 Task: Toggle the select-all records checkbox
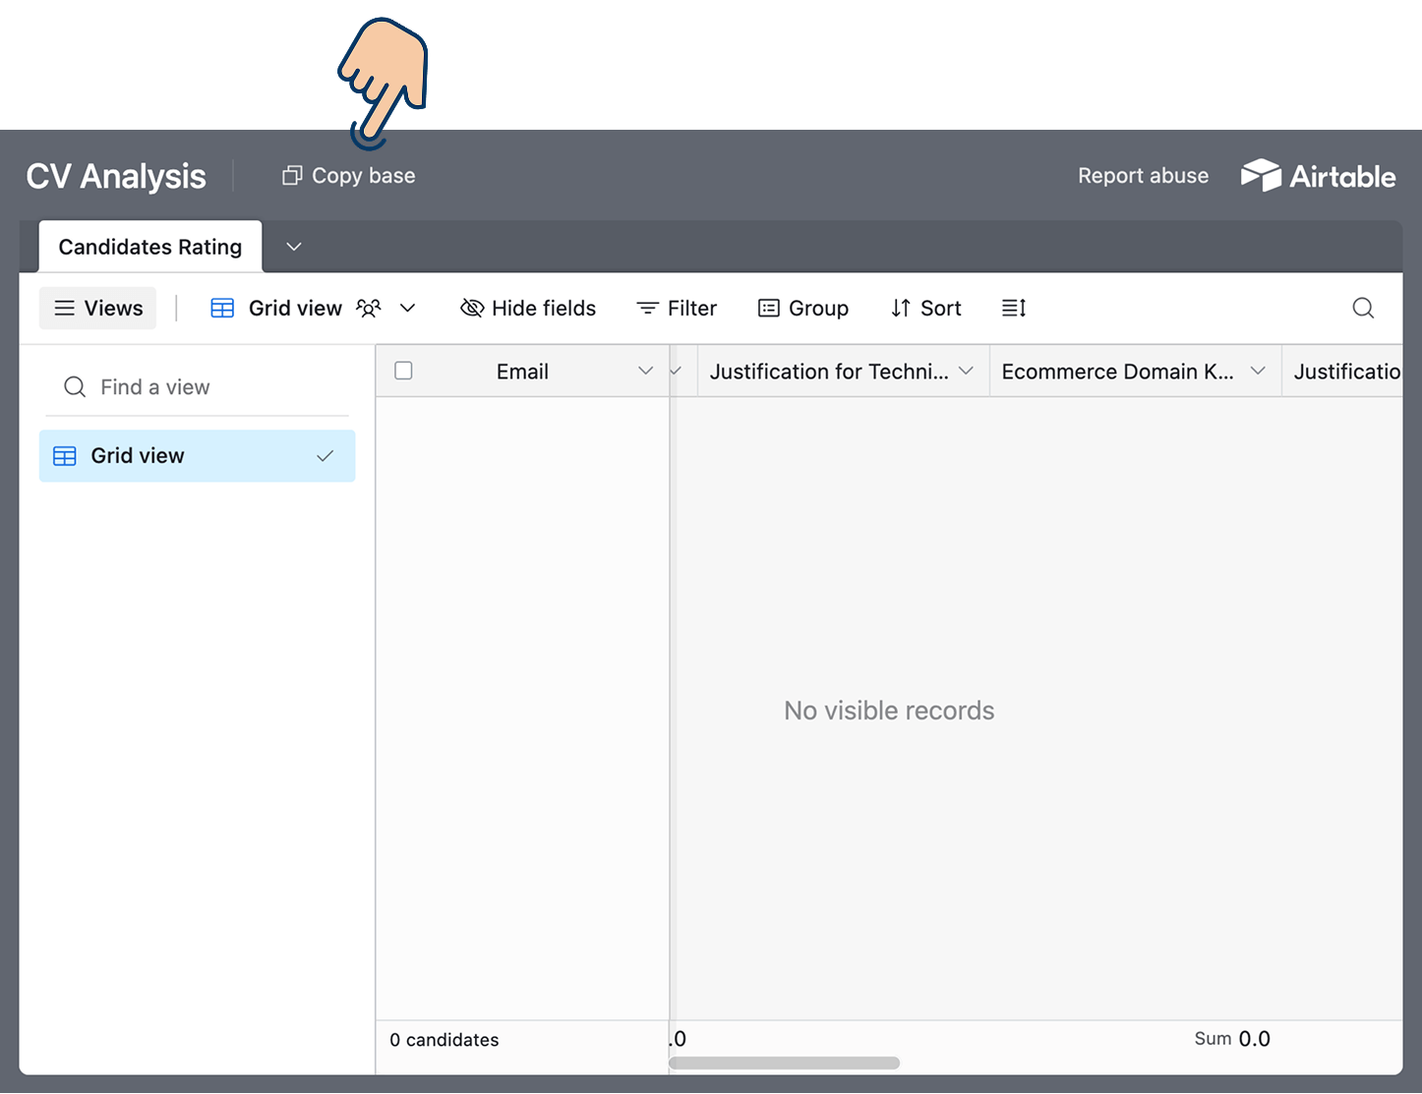tap(403, 371)
